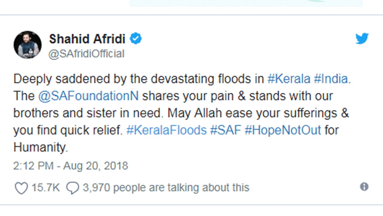Screen dimensions: 383x216
Task: Click the #SAF hashtag
Action: pos(226,130)
